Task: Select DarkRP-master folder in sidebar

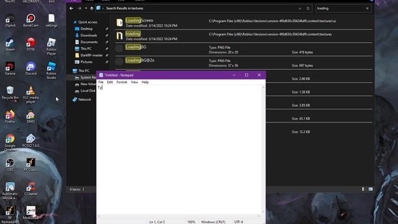Action: pos(91,55)
